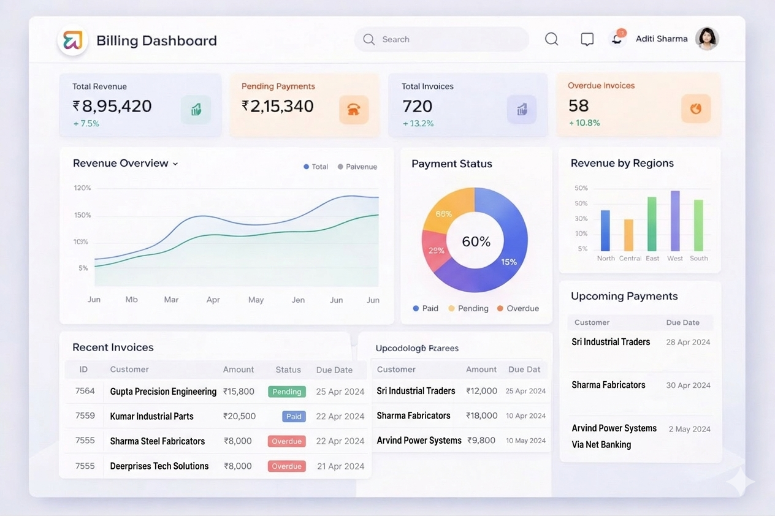Click the +13.2% change under Total Invoices
The image size is (775, 516).
pyautogui.click(x=418, y=123)
